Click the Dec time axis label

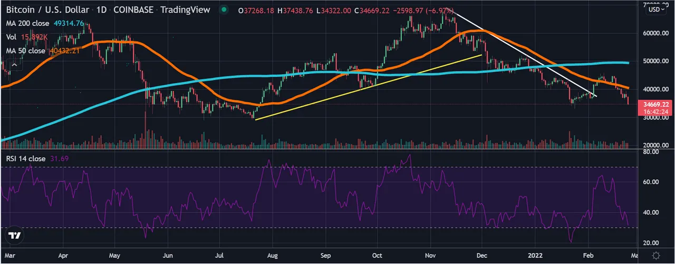(483, 255)
